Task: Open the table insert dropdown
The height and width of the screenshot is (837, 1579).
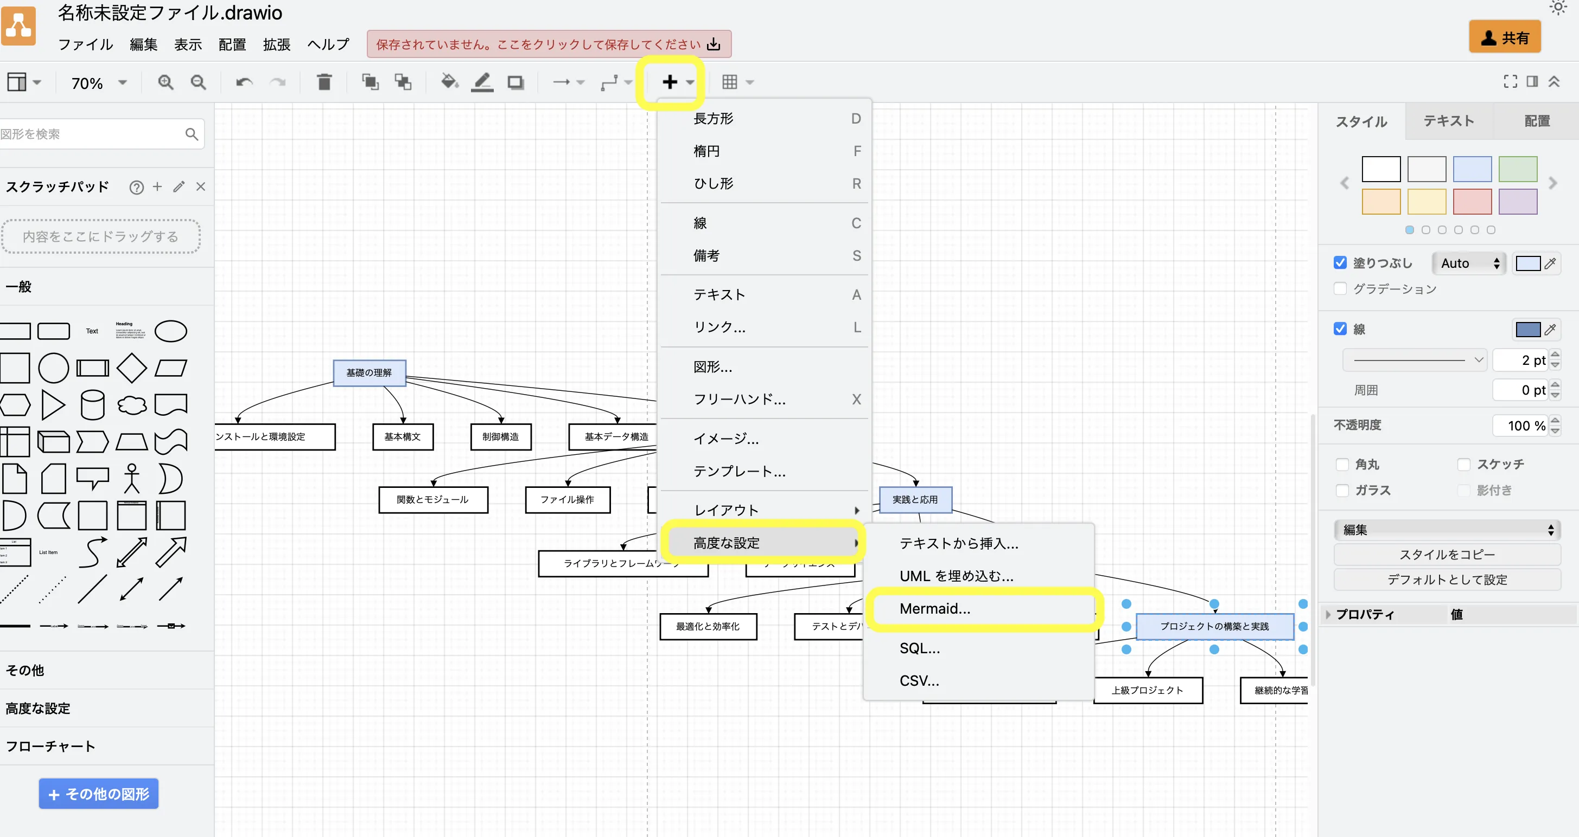Action: pos(737,82)
